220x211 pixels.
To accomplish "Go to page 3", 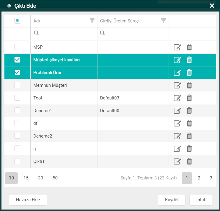I will 211,178.
